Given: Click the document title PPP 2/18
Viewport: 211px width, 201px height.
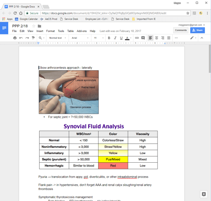Looking at the screenshot, I should tap(20, 26).
